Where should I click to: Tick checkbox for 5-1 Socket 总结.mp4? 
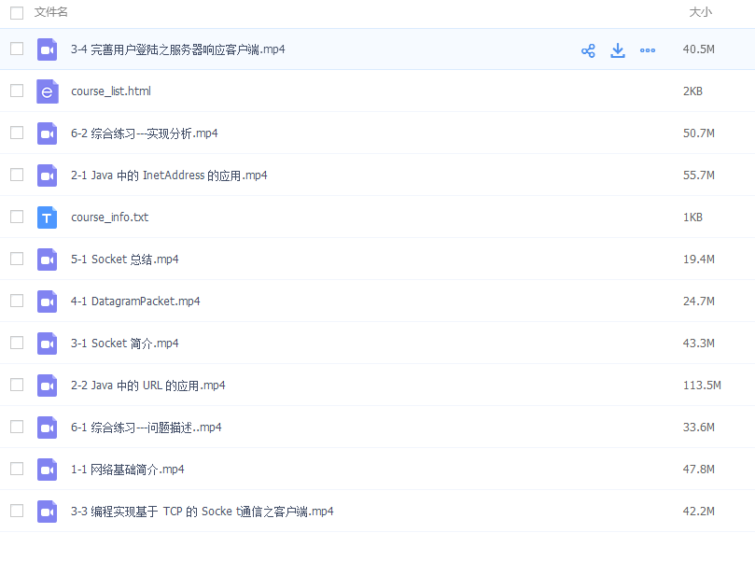point(17,259)
